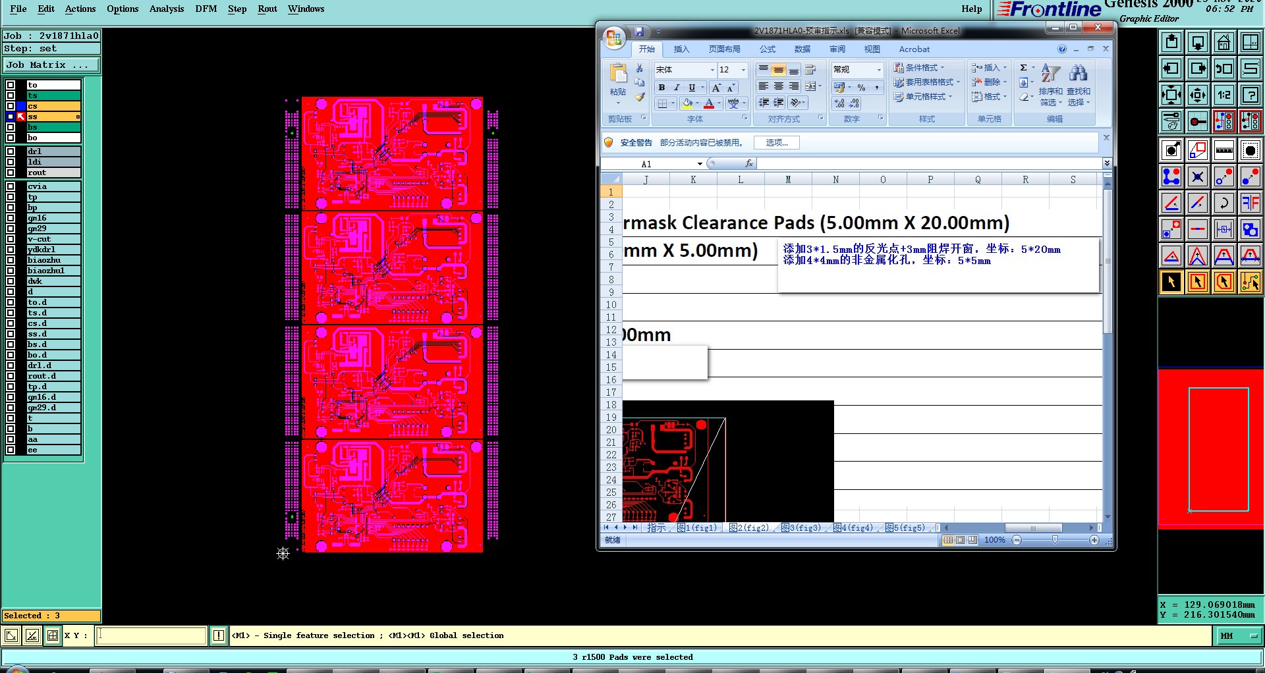This screenshot has height=673, width=1265.
Task: Click the Excel Office round button
Action: [613, 38]
